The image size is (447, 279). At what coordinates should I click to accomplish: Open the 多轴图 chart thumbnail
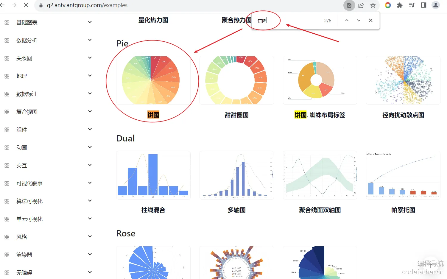[237, 175]
